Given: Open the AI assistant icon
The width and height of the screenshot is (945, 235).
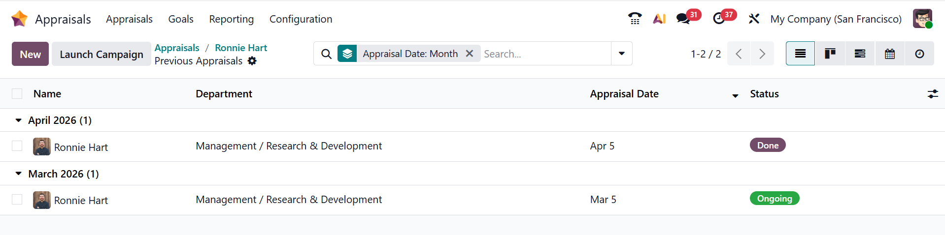Looking at the screenshot, I should click(x=659, y=19).
